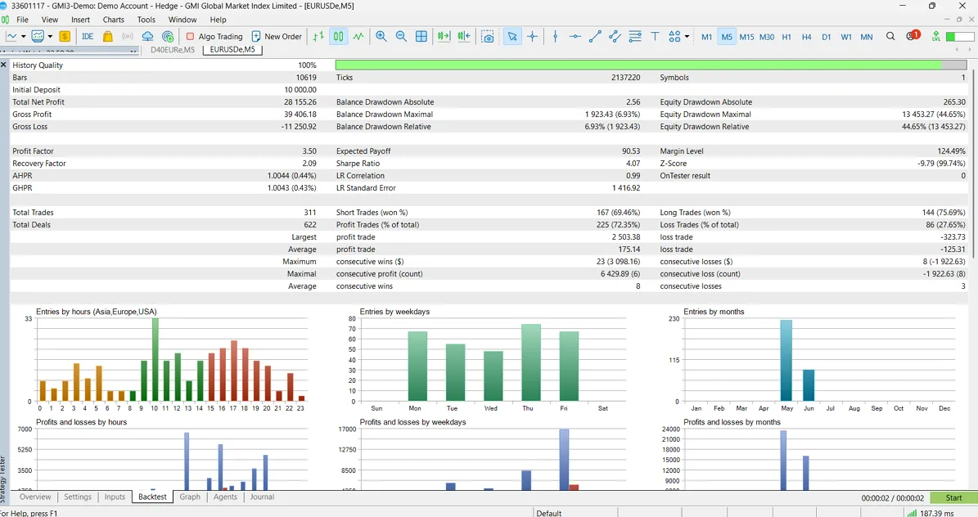The width and height of the screenshot is (978, 517).
Task: Click the green Start button
Action: [x=953, y=497]
